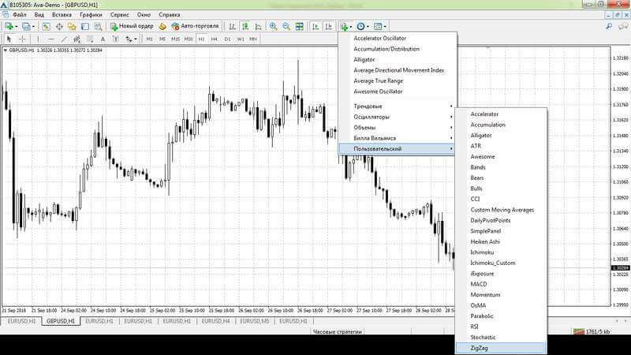Screen dimensions: 631x355
Task: Expand the Билла Вильямса submenu
Action: [x=398, y=138]
